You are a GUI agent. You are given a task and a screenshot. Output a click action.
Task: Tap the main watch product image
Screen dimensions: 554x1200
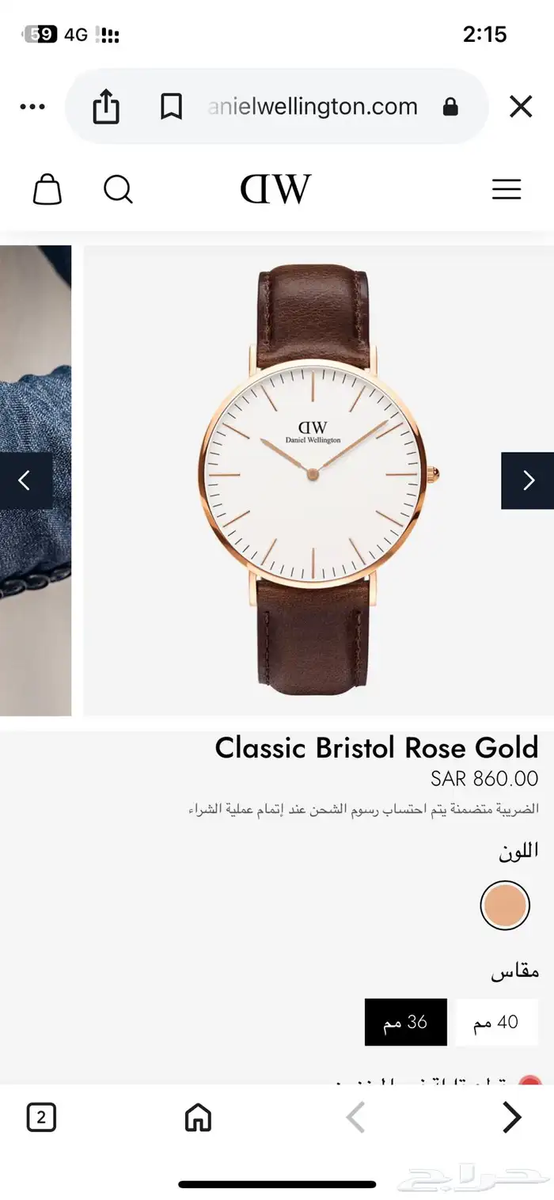click(319, 480)
